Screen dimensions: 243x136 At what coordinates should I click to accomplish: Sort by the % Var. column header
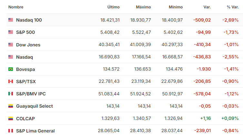click(233, 7)
